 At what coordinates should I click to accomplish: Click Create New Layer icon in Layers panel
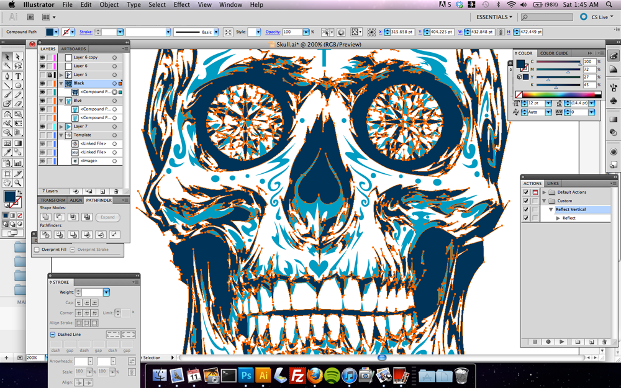102,191
